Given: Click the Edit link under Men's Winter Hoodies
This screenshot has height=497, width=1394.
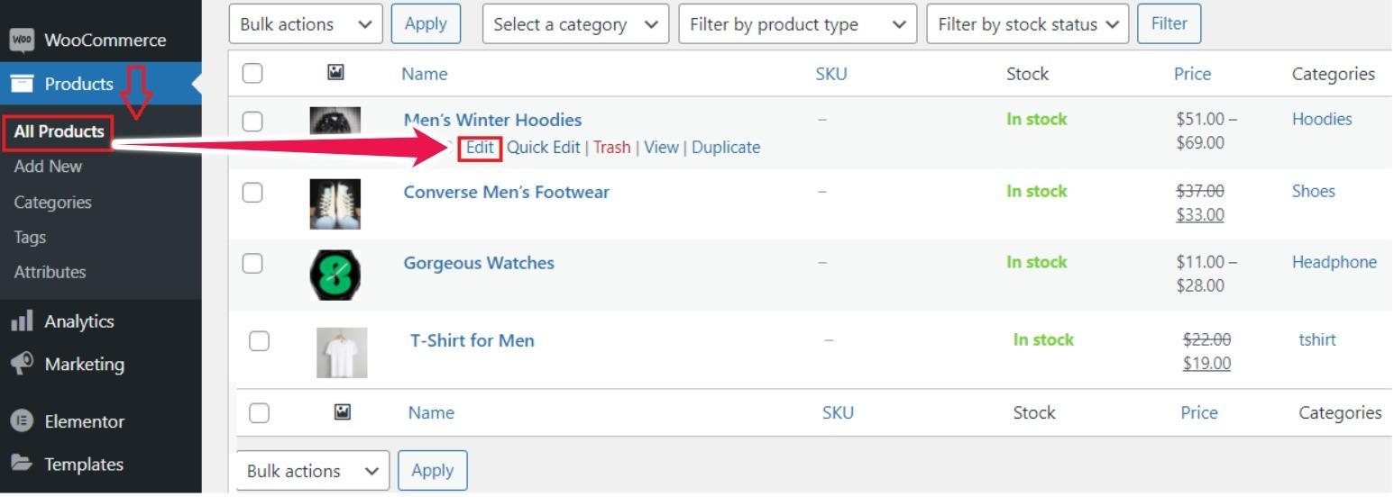Looking at the screenshot, I should (480, 148).
